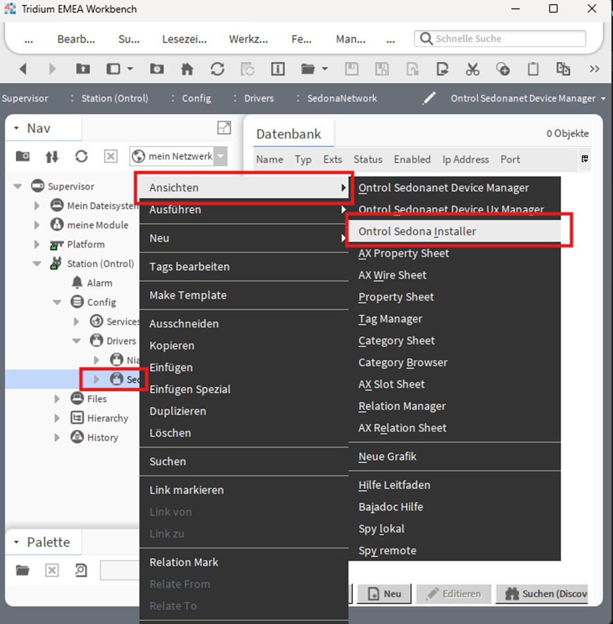Open the Werkz... menu bar item
Screen dimensions: 613x624
pos(248,39)
